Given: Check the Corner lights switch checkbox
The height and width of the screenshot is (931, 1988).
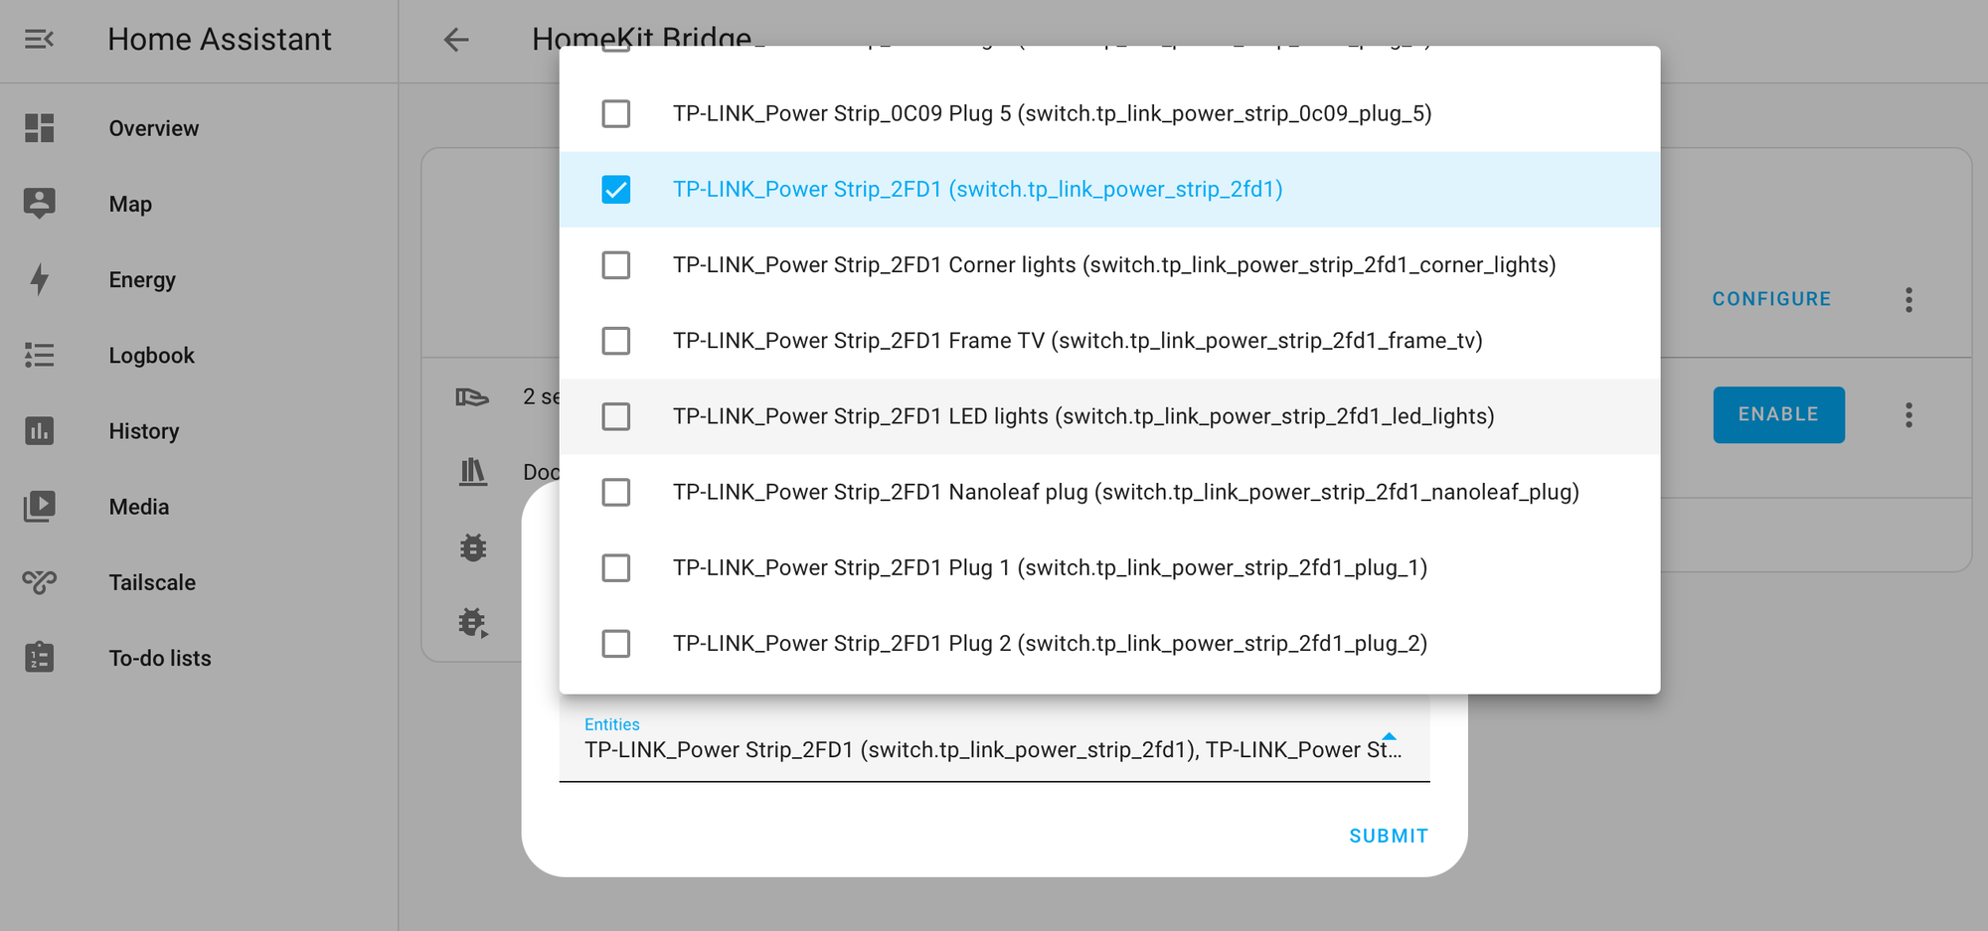Looking at the screenshot, I should [616, 265].
